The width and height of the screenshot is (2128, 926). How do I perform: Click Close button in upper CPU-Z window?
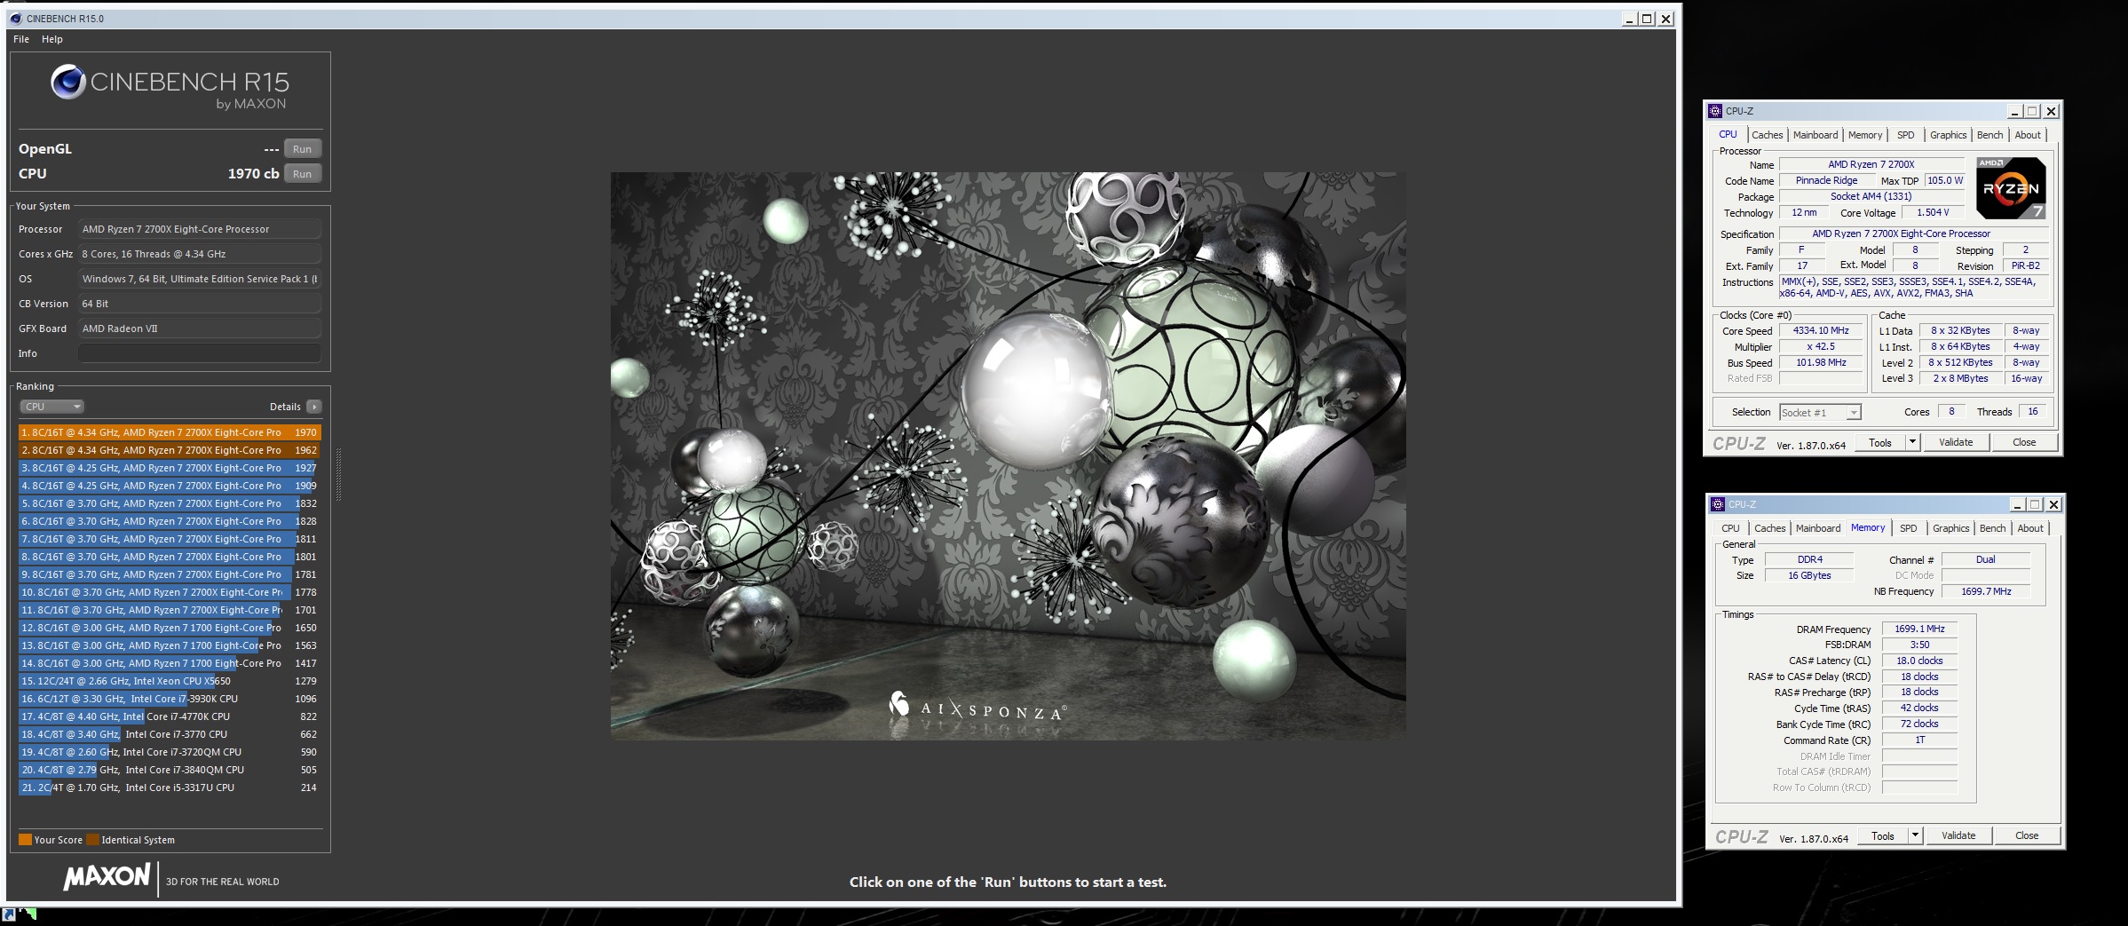[x=2024, y=442]
